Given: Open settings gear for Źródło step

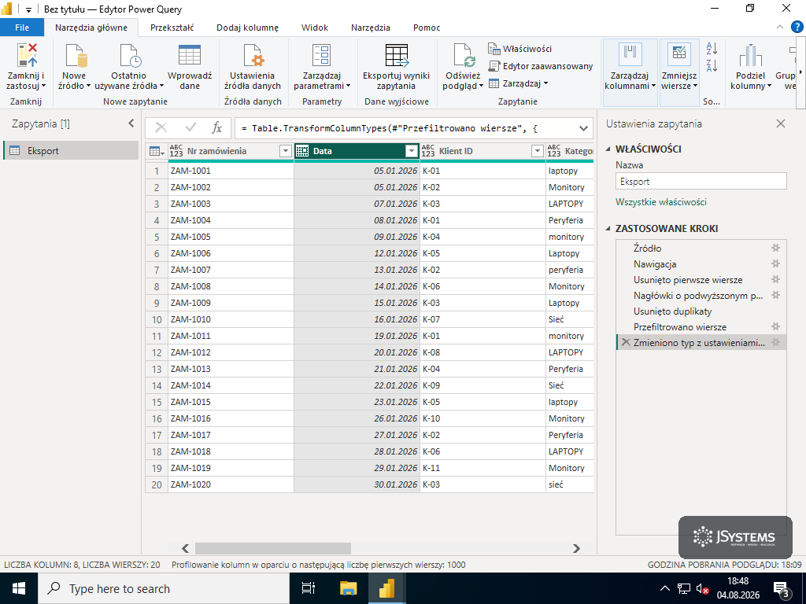Looking at the screenshot, I should [775, 248].
